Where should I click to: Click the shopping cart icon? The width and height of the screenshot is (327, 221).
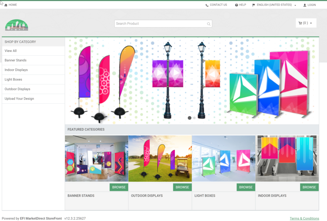(300, 23)
